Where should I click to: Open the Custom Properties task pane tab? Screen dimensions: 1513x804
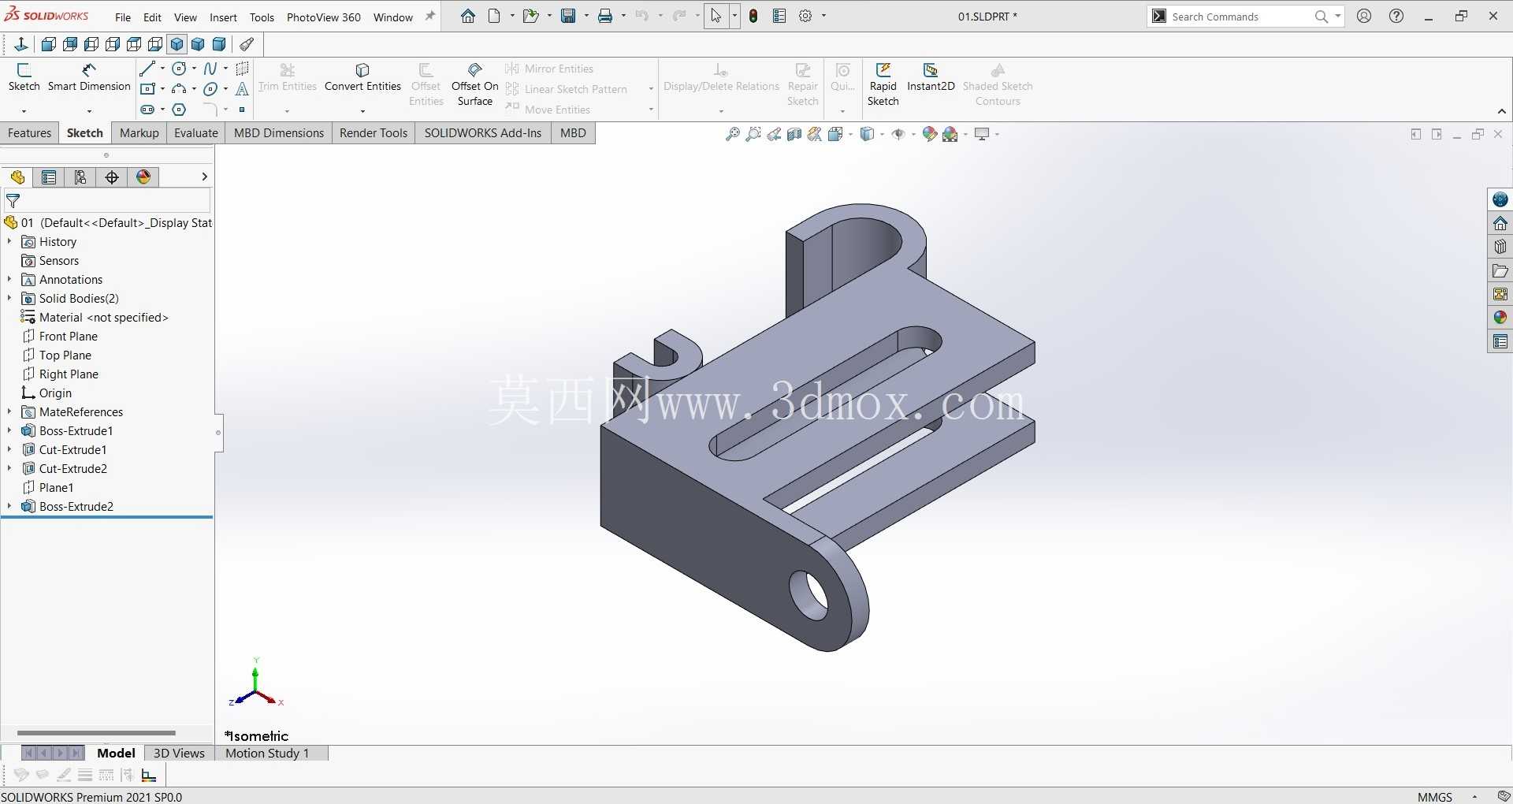[x=1500, y=341]
